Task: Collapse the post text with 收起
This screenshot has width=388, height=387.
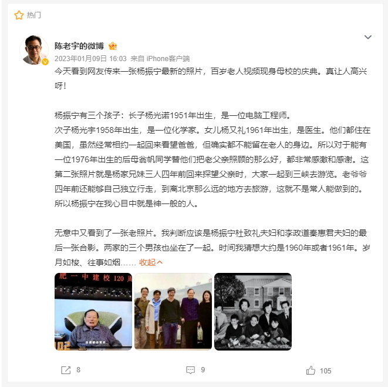Action: (x=147, y=262)
